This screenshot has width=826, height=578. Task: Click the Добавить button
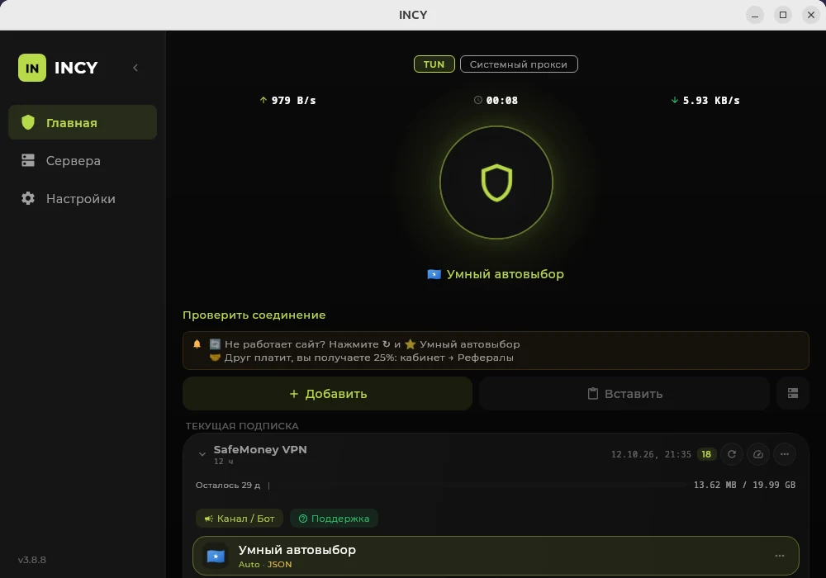328,394
